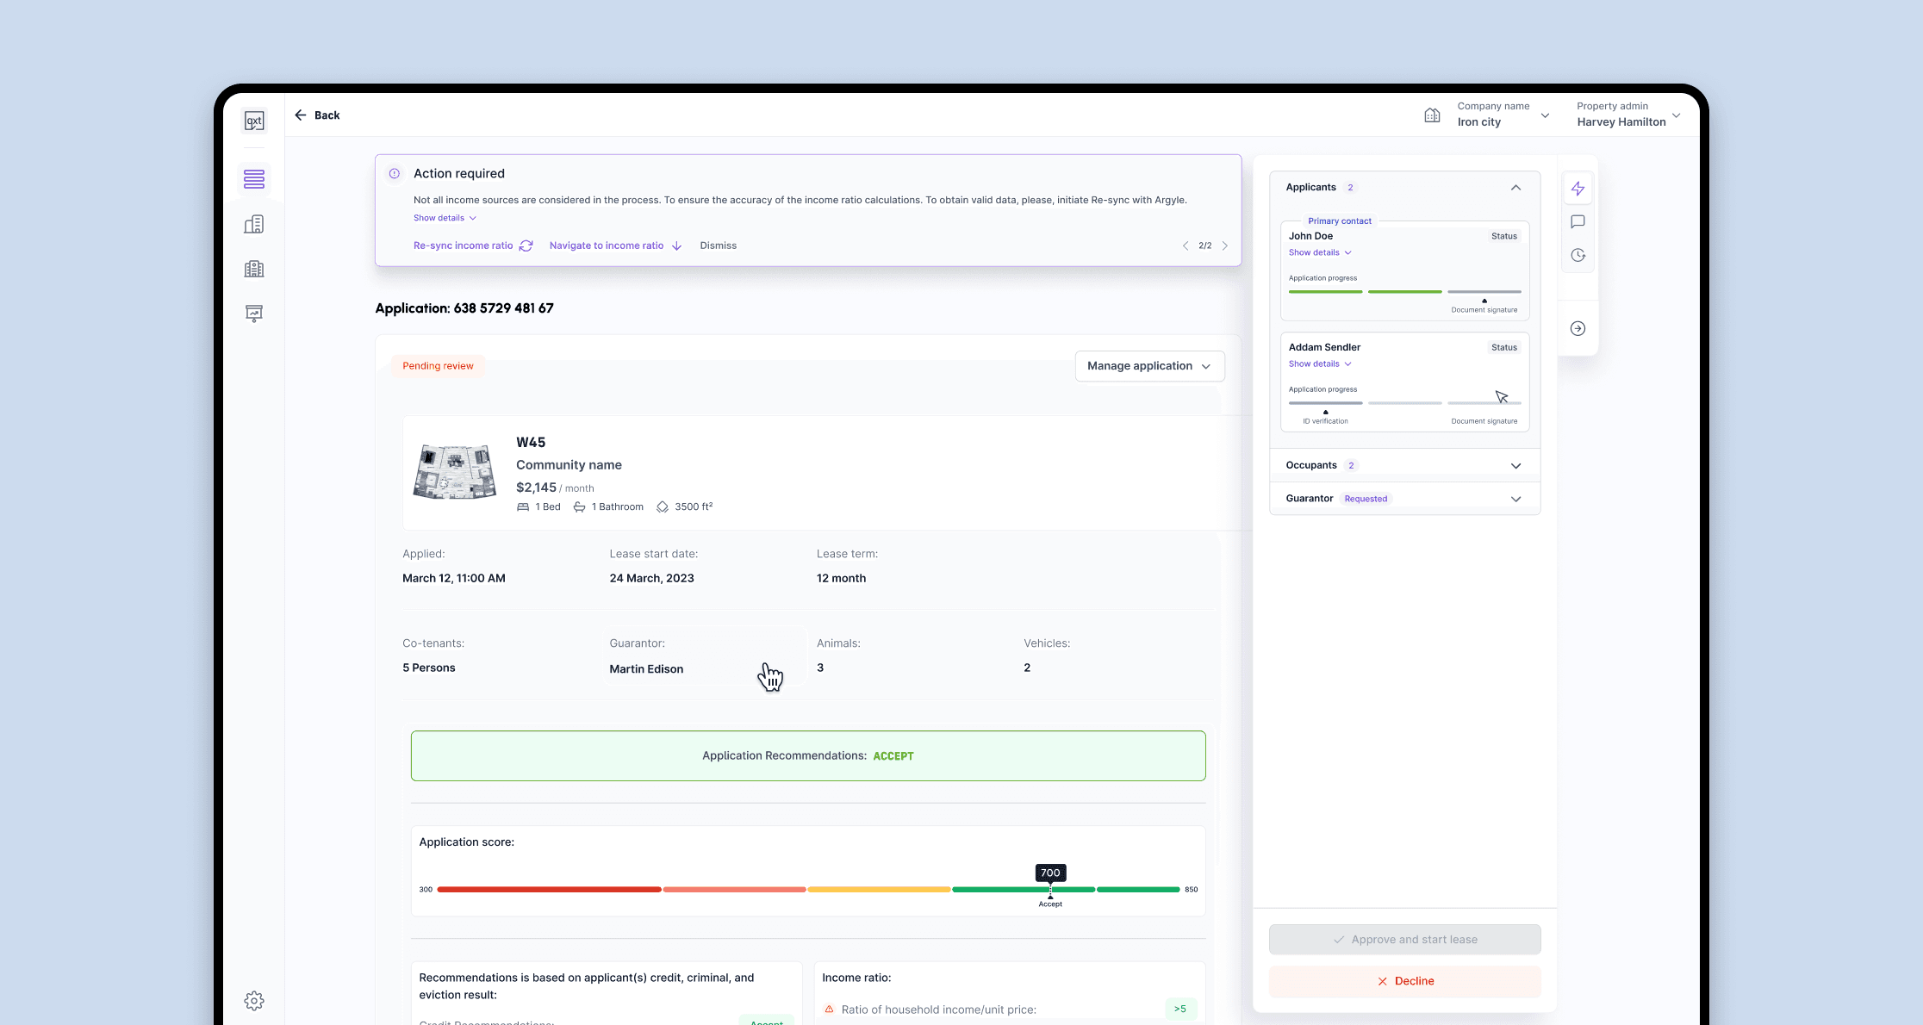Click the W45 floor plan thumbnail
This screenshot has width=1923, height=1025.
pyautogui.click(x=455, y=472)
